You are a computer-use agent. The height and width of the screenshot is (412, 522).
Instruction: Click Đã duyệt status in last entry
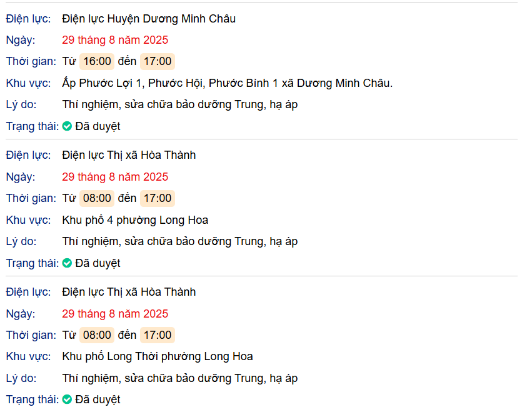tap(98, 399)
